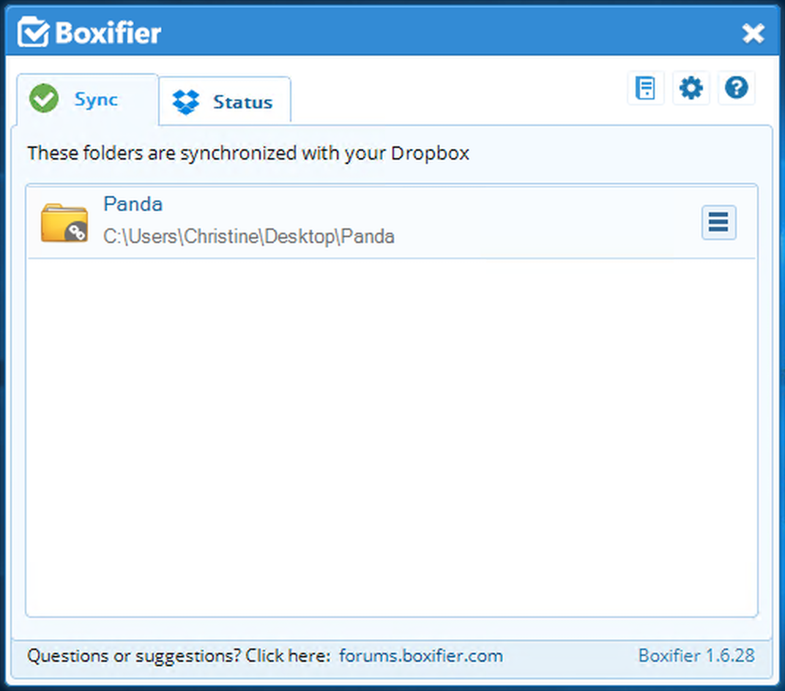Open help via the question mark icon
Image resolution: width=785 pixels, height=691 pixels.
(737, 88)
